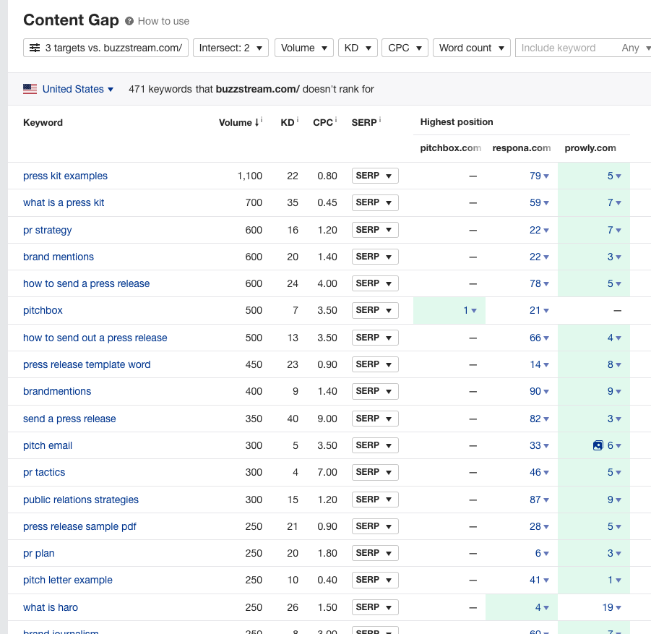This screenshot has width=651, height=634.
Task: Open the press kit examples keyword link
Action: pyautogui.click(x=65, y=176)
